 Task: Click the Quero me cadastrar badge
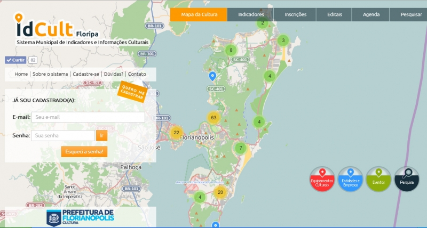click(132, 92)
